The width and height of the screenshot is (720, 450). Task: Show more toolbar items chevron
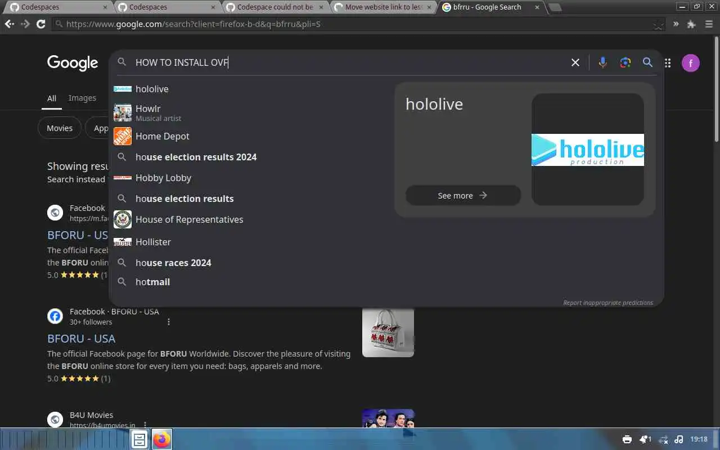click(x=676, y=24)
